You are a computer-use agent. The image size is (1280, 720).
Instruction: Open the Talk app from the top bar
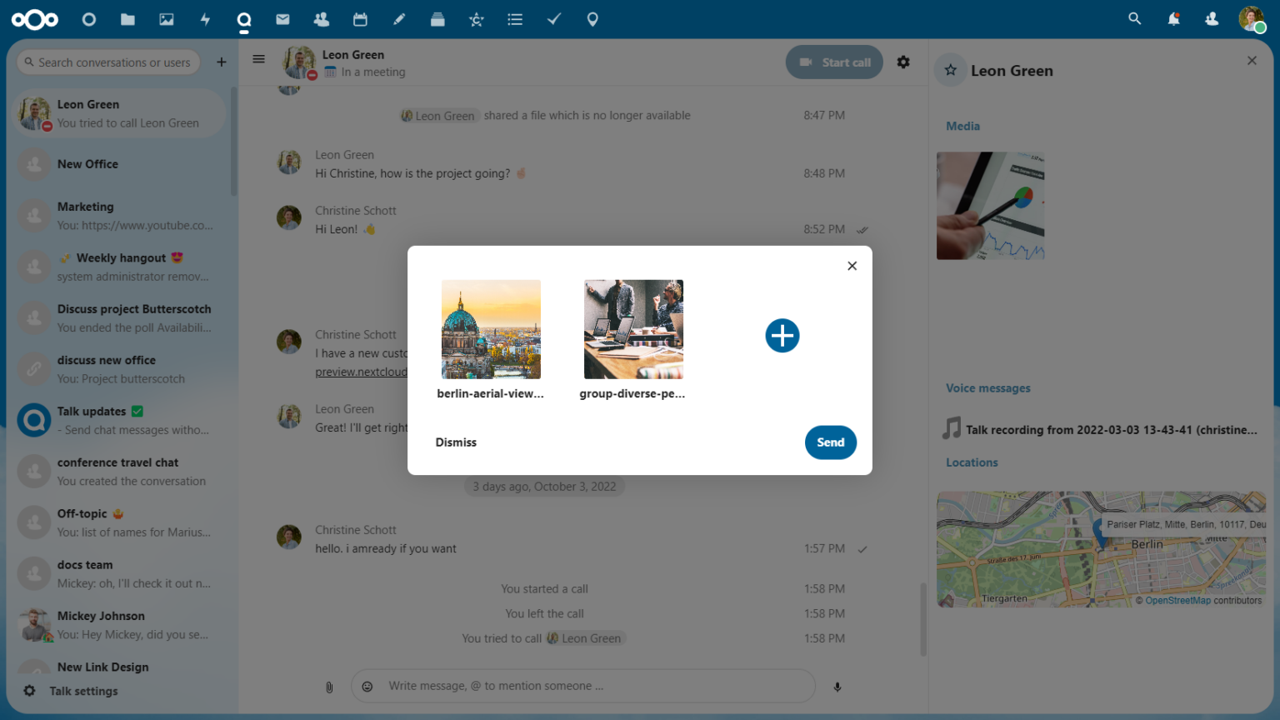point(244,19)
